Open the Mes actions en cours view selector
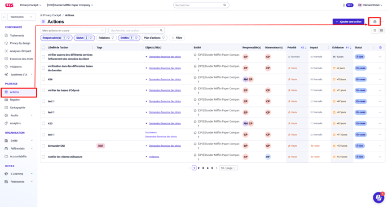388x207 pixels. coord(73,30)
